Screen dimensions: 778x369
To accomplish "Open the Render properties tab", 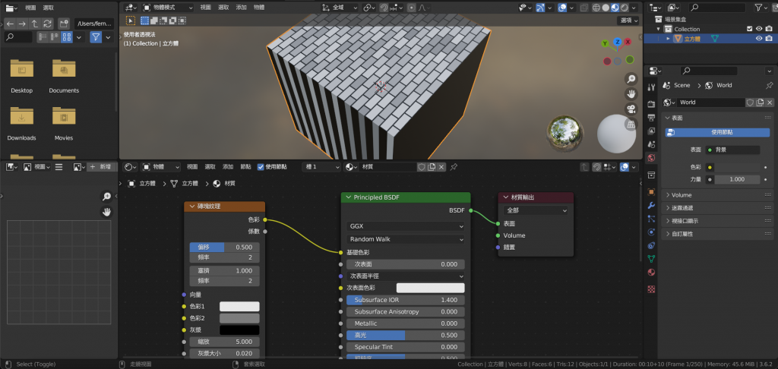I will (651, 104).
